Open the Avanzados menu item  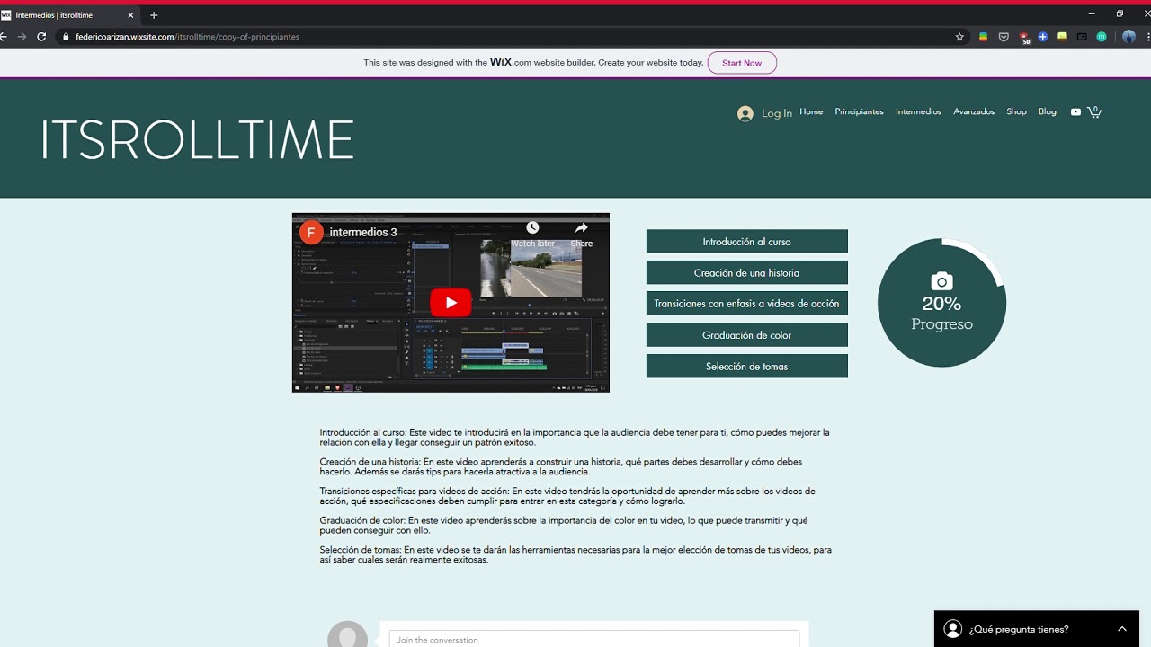click(x=974, y=111)
